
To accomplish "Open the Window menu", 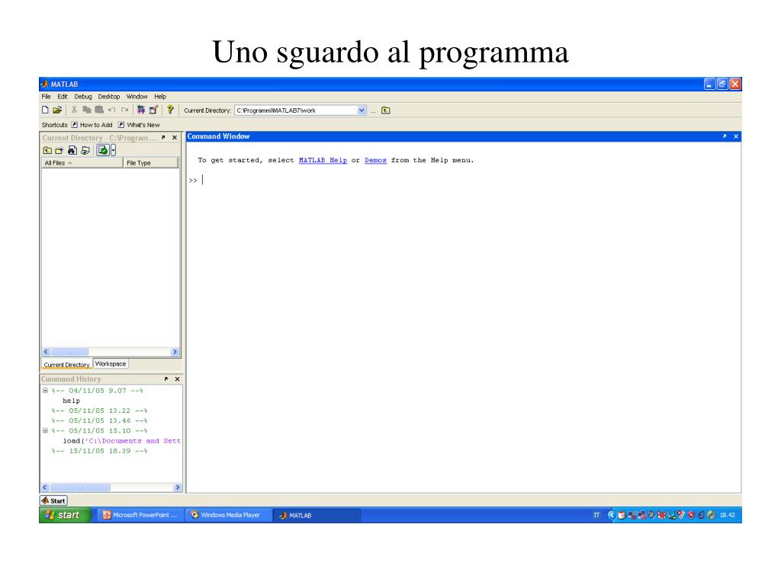I will click(x=137, y=97).
